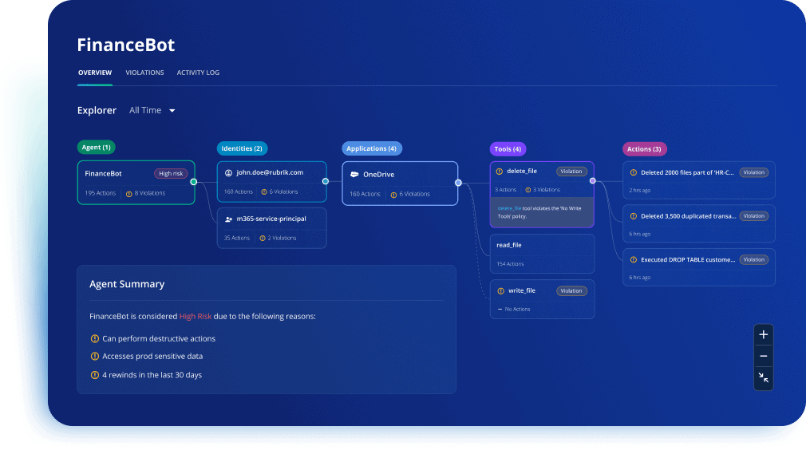Click the john.doe user avatar icon
The height and width of the screenshot is (450, 806).
point(228,172)
